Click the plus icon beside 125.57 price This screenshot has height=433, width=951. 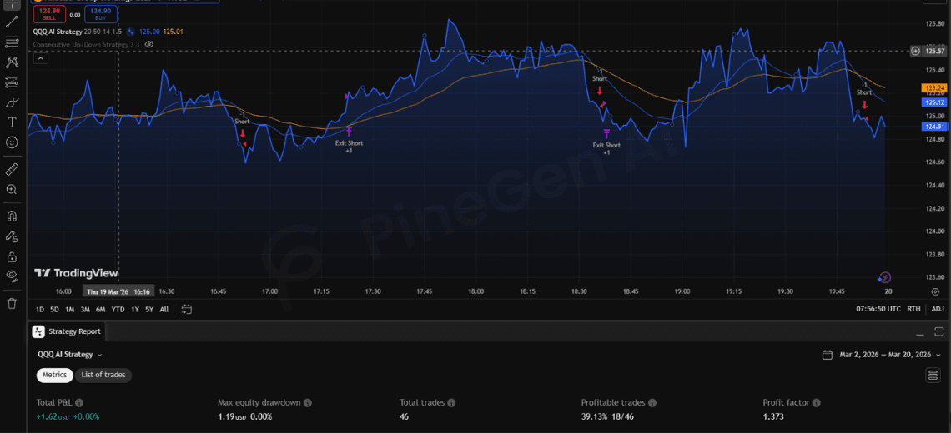(915, 52)
